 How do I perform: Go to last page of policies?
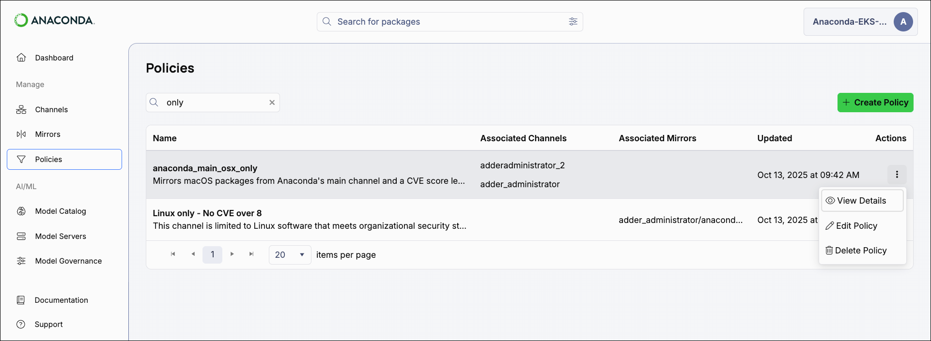pyautogui.click(x=251, y=254)
